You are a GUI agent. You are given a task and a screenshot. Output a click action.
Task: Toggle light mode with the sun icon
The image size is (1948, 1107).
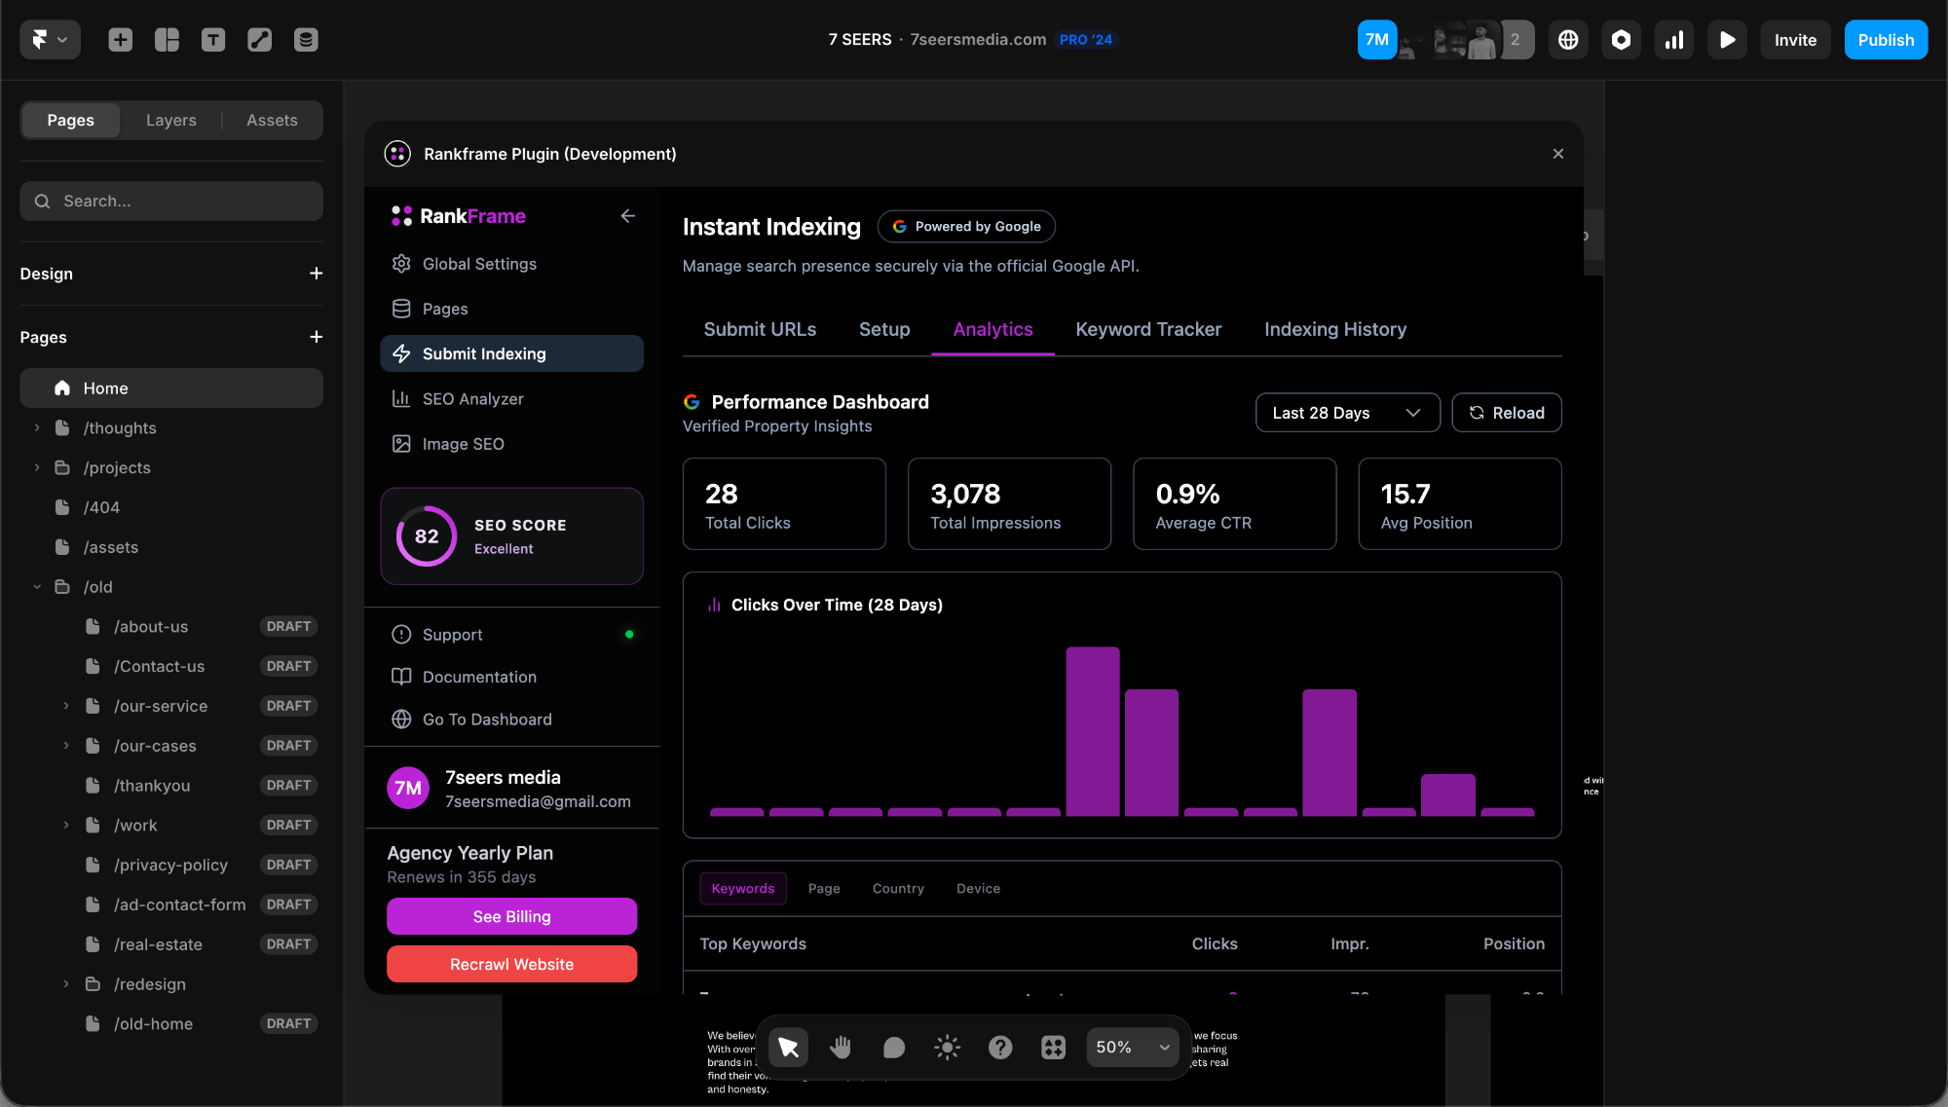pyautogui.click(x=947, y=1048)
